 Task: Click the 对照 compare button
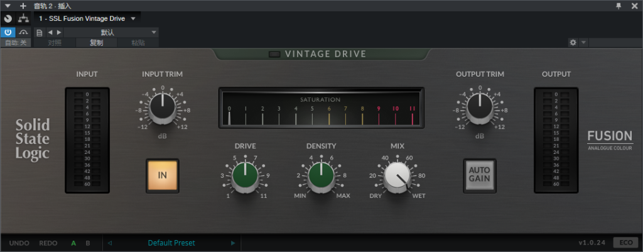click(x=55, y=43)
